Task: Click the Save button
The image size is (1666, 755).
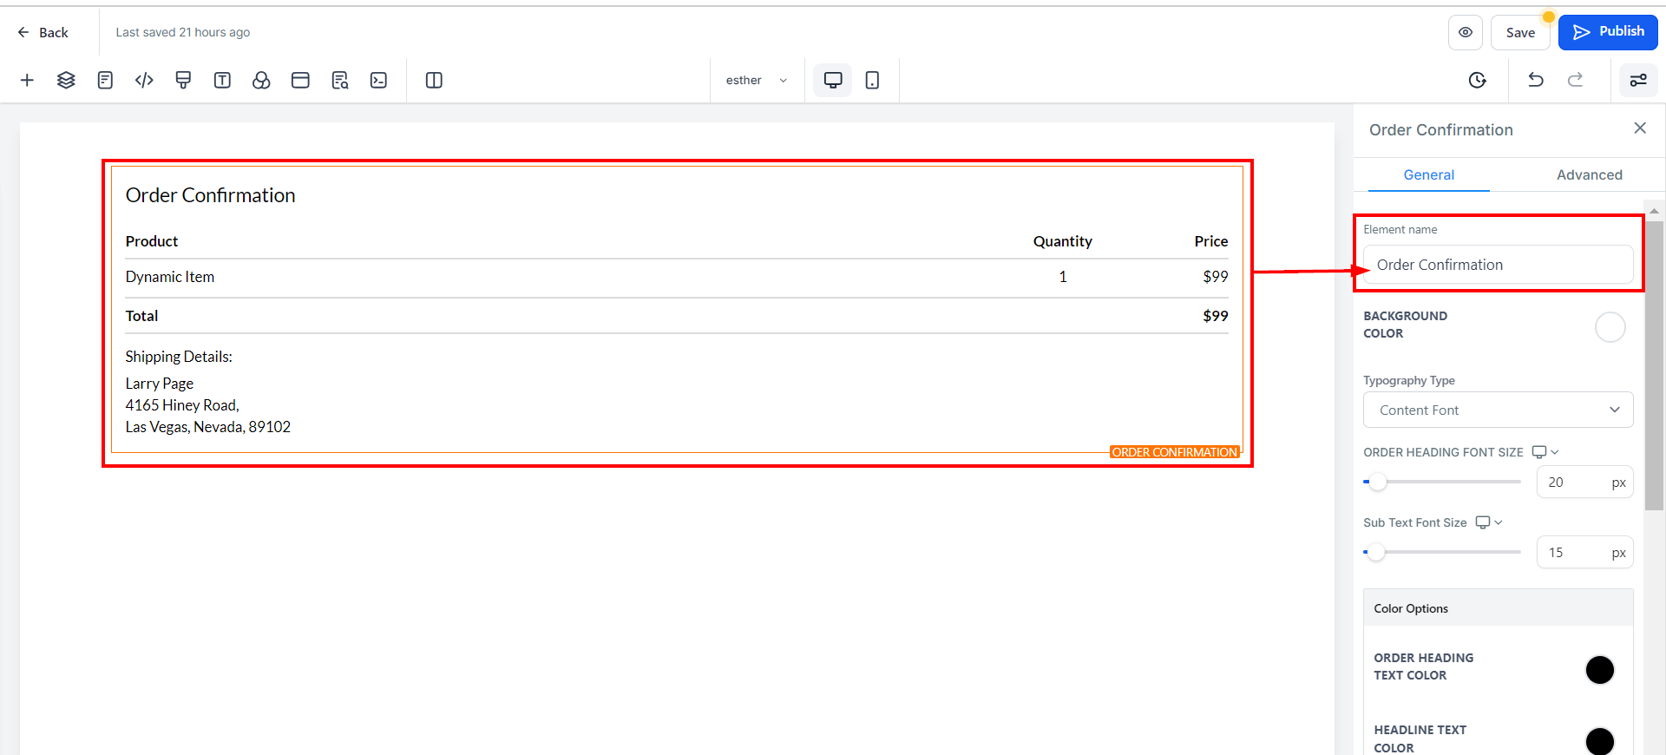Action: point(1520,33)
